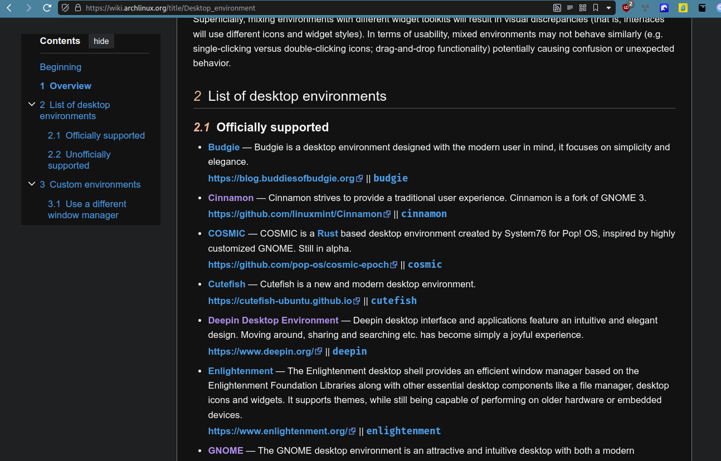Collapse the Custom environments section toggle
Viewport: 721px width, 461px height.
tap(32, 184)
